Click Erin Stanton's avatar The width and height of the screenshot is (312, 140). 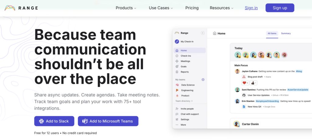[x=237, y=101]
